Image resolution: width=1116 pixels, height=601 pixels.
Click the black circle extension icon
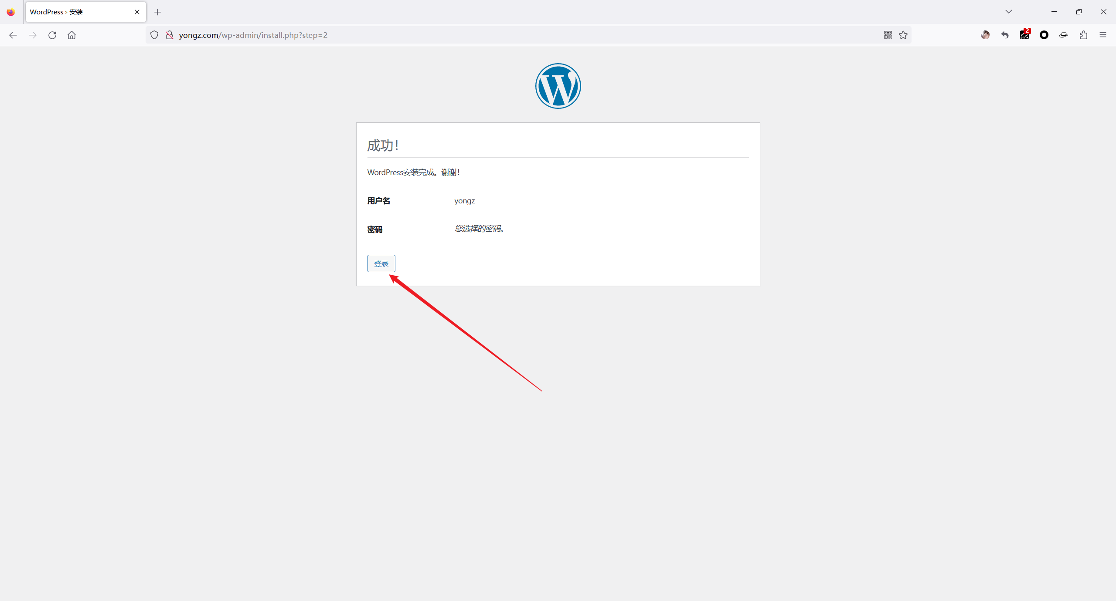point(1044,35)
